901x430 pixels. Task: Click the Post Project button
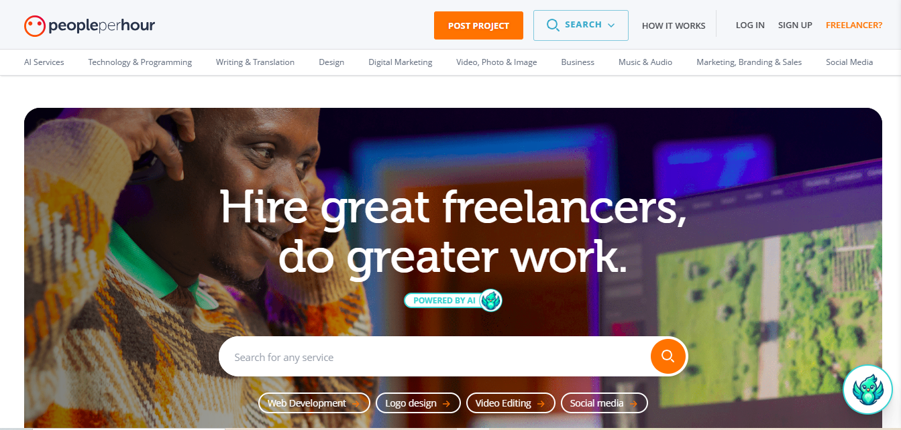pyautogui.click(x=478, y=25)
